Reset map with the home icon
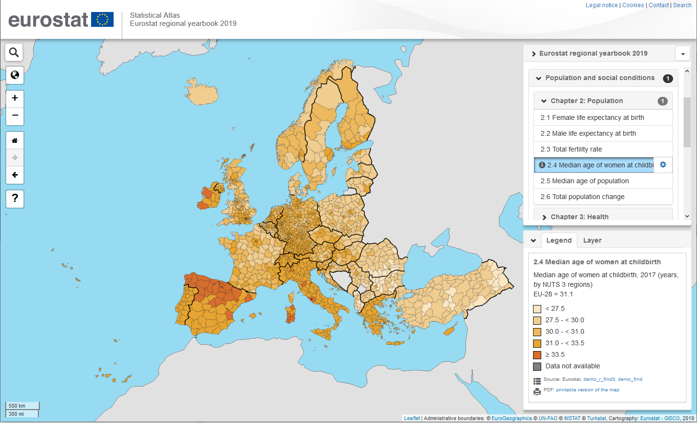This screenshot has height=423, width=697. click(15, 141)
